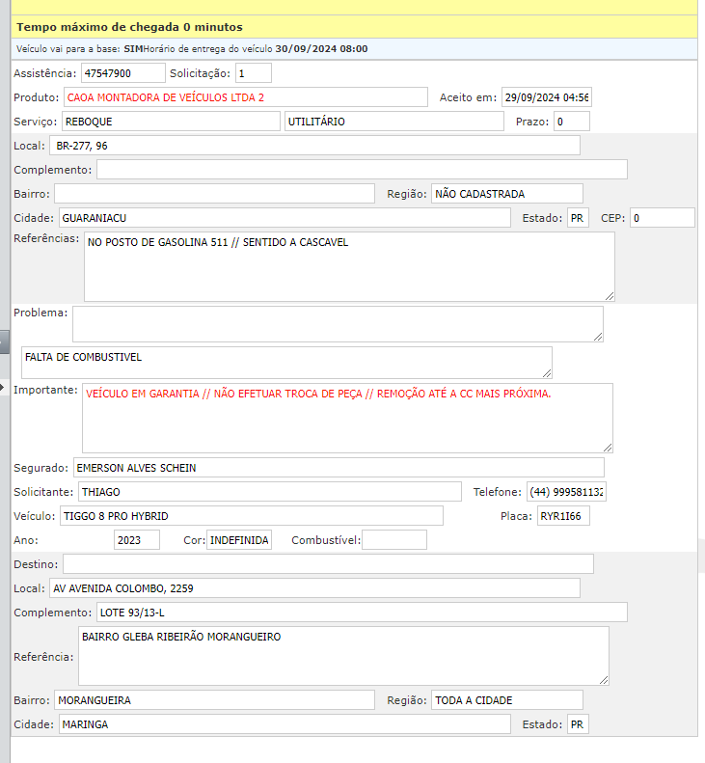Grab the Importante textarea resize handle

click(608, 448)
